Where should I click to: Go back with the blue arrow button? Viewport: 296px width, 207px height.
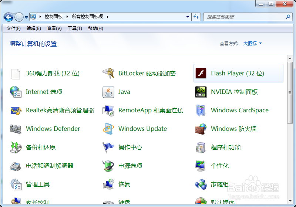pyautogui.click(x=9, y=17)
